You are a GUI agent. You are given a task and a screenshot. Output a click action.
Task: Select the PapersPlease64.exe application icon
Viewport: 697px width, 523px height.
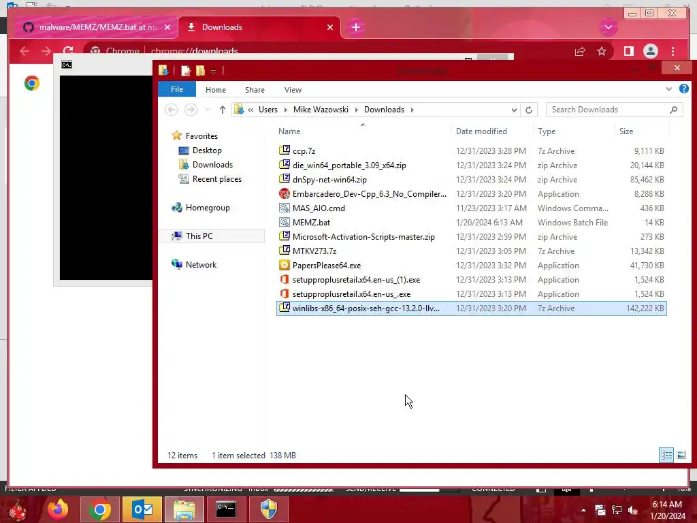(285, 266)
